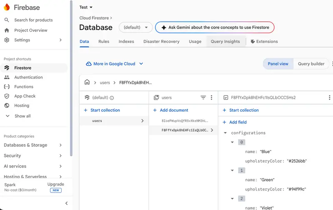Click Add document in users

(171, 110)
